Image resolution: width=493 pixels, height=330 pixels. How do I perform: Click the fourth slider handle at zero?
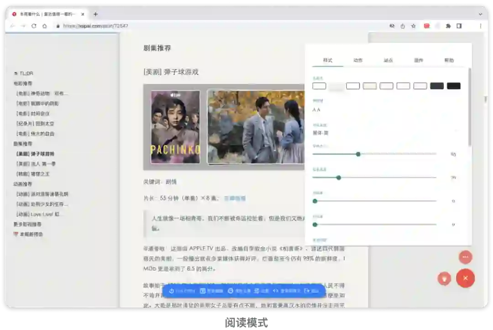315,225
